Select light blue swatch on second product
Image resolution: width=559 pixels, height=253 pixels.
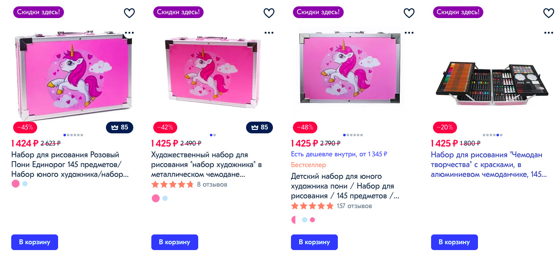click(165, 198)
